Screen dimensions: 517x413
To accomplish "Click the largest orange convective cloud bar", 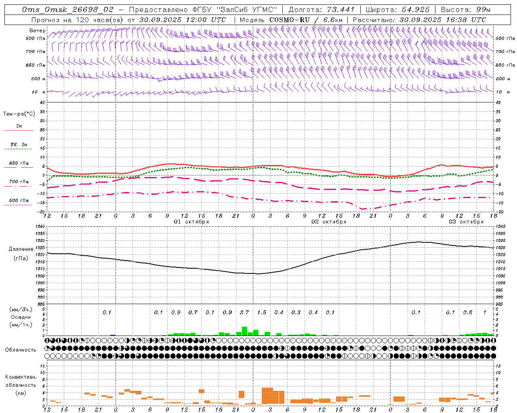I will tap(267, 396).
